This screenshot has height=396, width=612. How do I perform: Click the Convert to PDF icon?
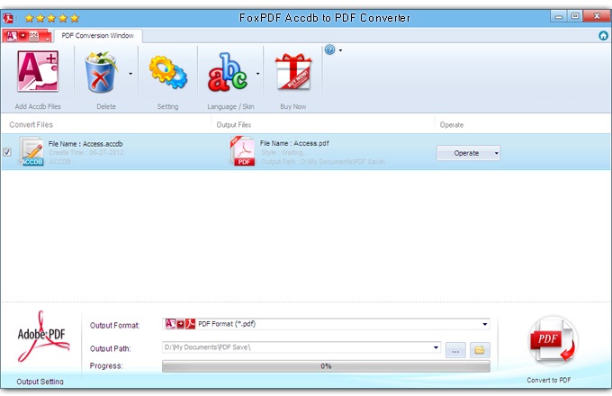point(553,341)
